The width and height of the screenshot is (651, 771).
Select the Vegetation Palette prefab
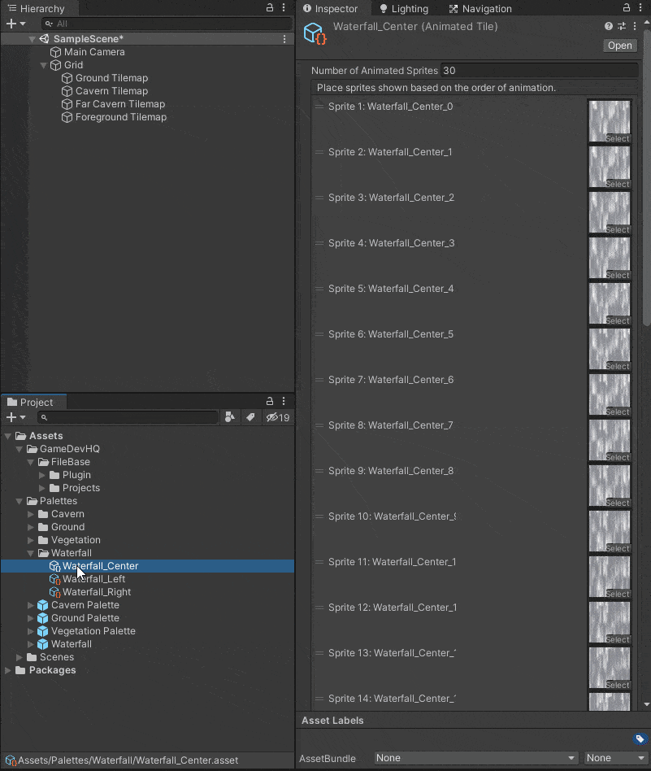86,631
